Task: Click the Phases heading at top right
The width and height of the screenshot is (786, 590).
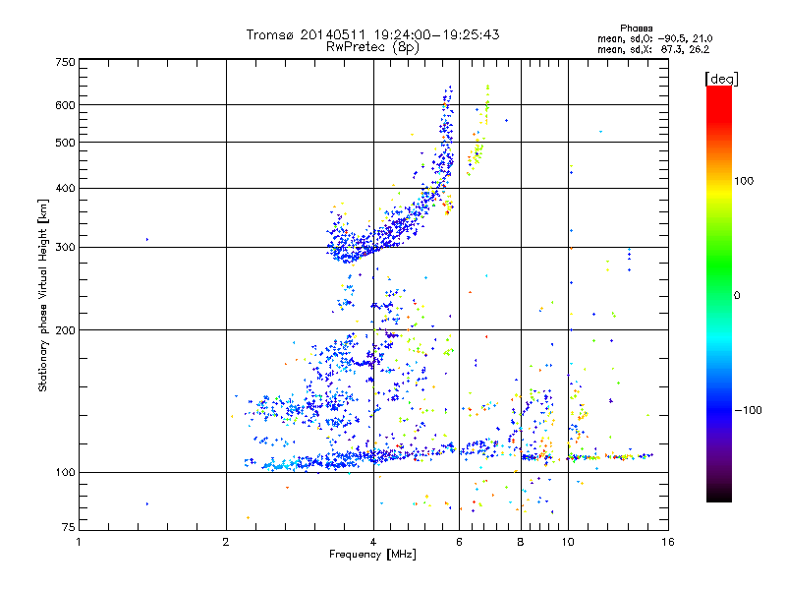Action: 636,29
